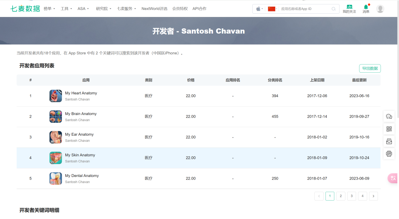The image size is (399, 219).
Task: Expand the 研究院 menu
Action: [103, 8]
